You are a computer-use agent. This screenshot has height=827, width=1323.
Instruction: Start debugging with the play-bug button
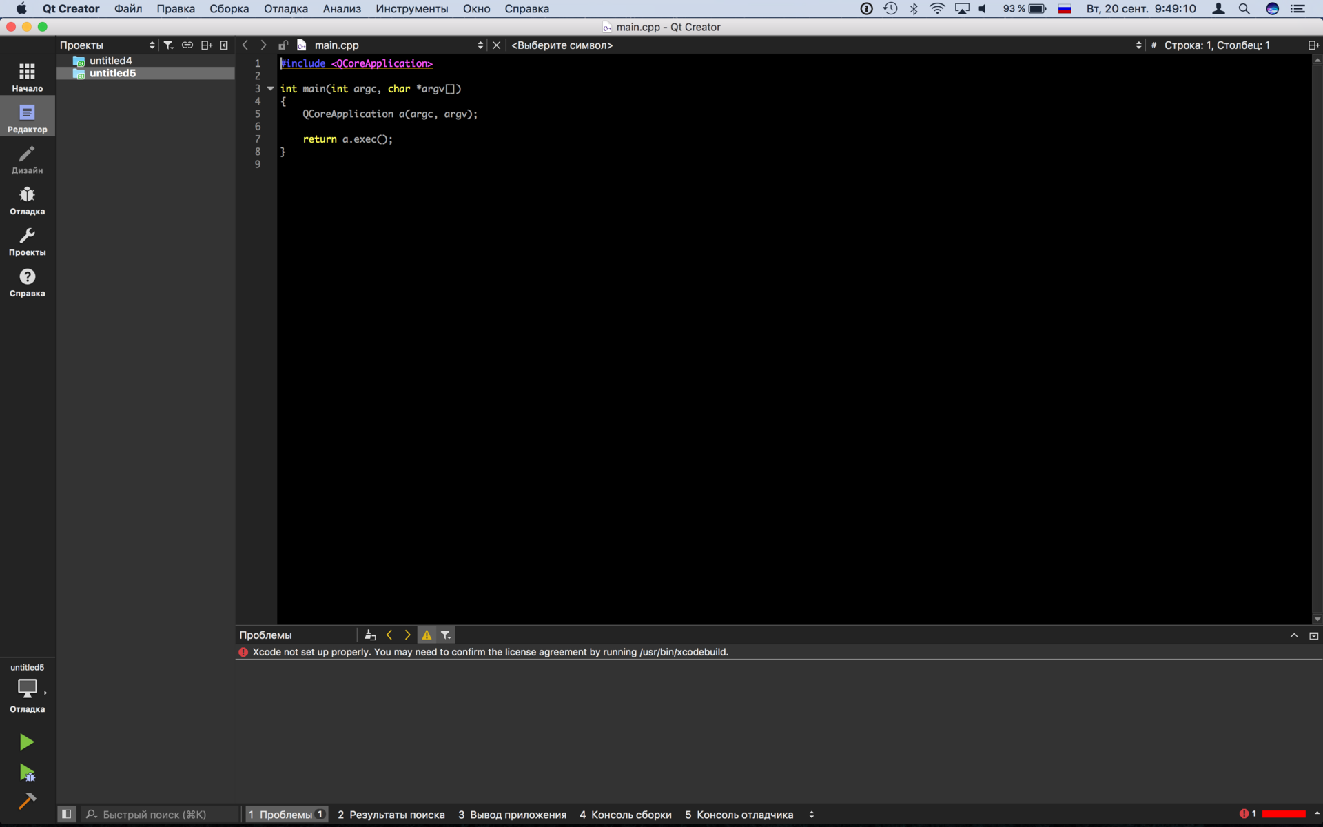tap(27, 773)
